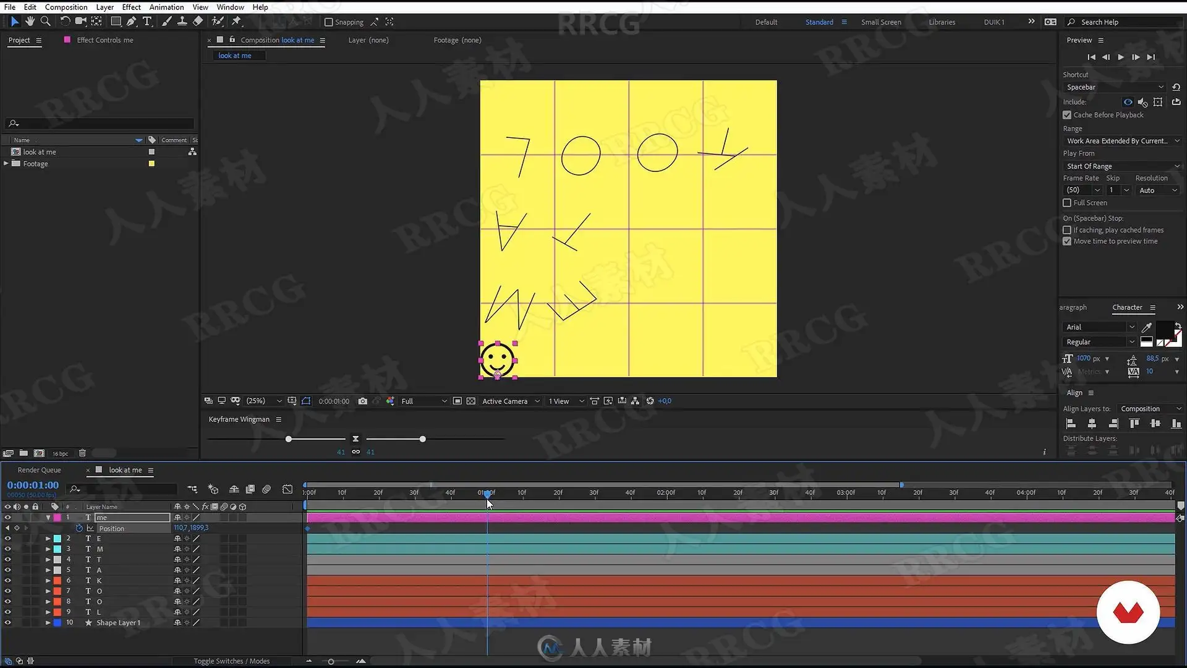This screenshot has height=668, width=1187.
Task: Select the Zoom tool
Action: click(45, 22)
